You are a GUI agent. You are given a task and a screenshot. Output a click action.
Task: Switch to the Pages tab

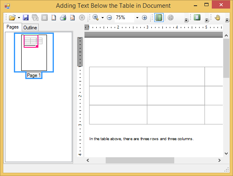(13, 27)
